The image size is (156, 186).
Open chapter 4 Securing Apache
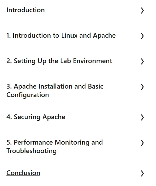tap(36, 117)
